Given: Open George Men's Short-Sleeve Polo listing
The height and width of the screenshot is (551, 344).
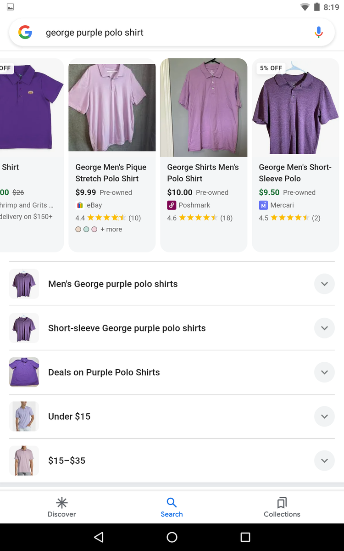Looking at the screenshot, I should [295, 173].
